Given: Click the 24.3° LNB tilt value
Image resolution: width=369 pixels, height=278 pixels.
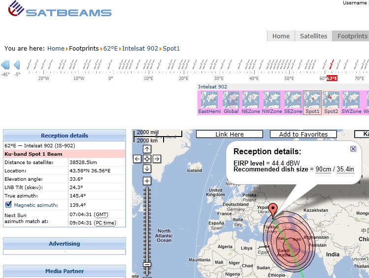Looking at the screenshot, I should tap(76, 188).
